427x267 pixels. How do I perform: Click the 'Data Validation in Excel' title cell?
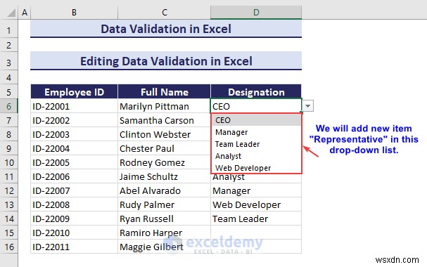tap(166, 29)
